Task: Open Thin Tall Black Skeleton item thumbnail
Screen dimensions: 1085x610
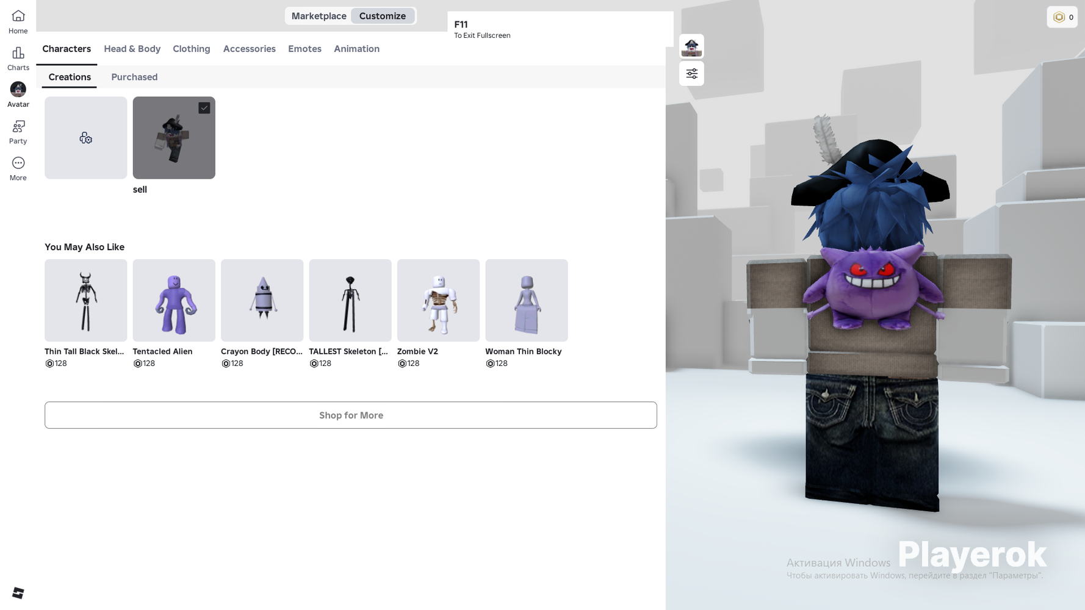Action: click(x=86, y=301)
